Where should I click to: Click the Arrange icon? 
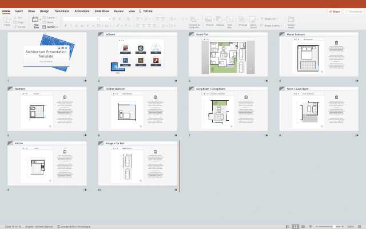[x=243, y=21]
